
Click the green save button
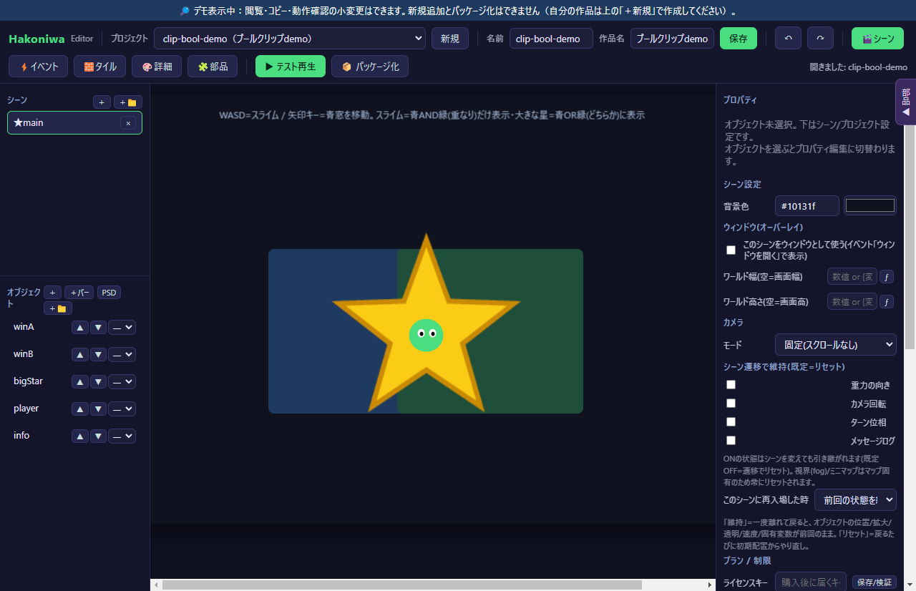(739, 39)
